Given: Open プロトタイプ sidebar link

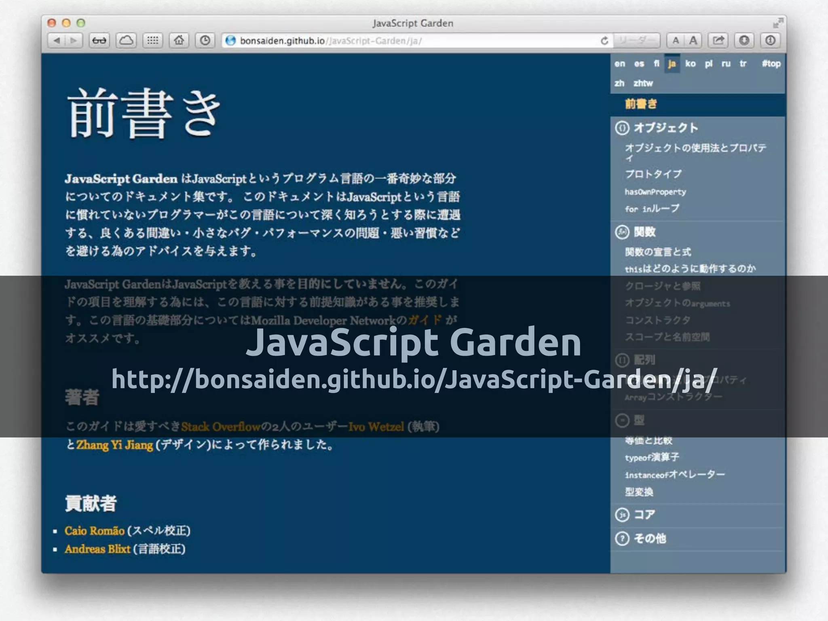Looking at the screenshot, I should pos(653,174).
